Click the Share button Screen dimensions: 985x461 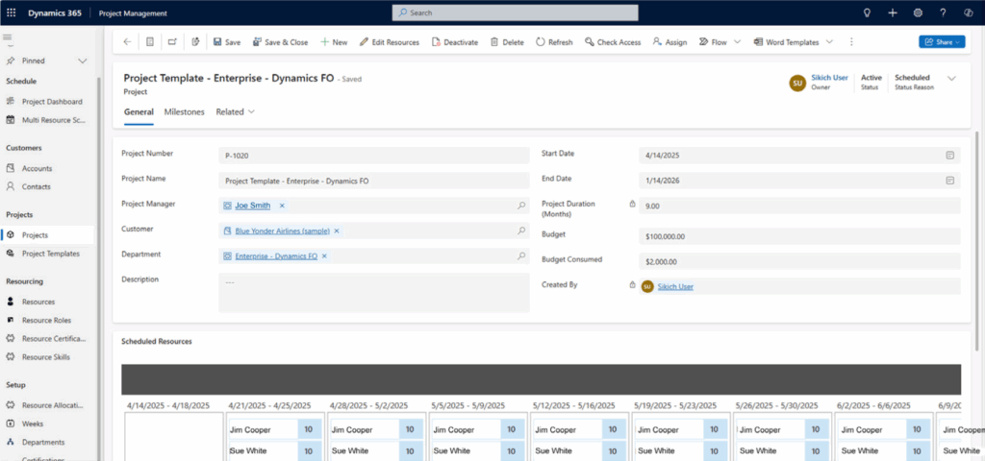point(941,42)
